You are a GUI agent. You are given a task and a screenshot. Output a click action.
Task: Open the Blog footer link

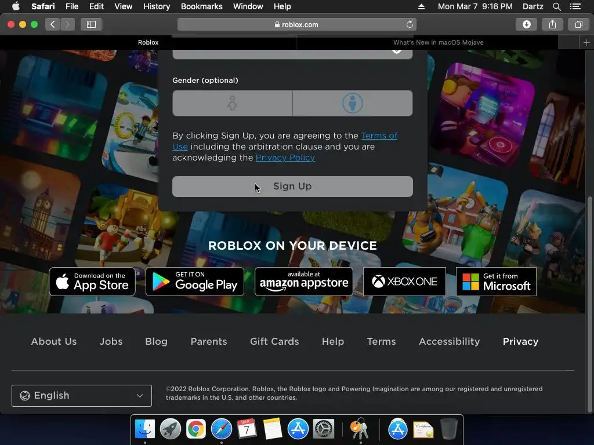[x=157, y=342]
